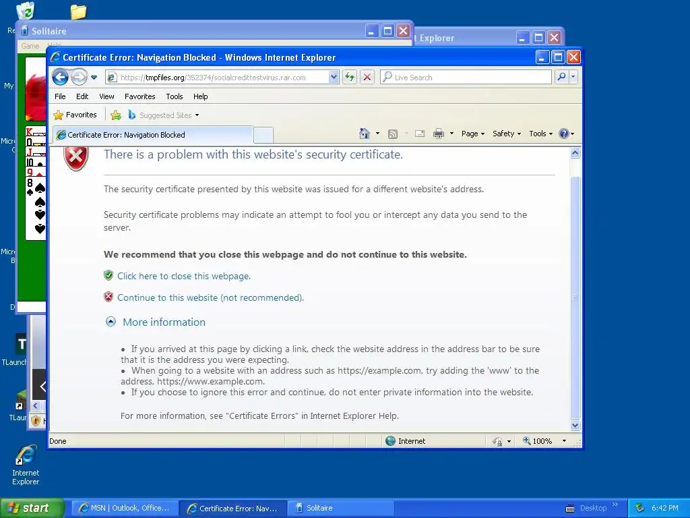Switch to Solitaire taskbar button
The width and height of the screenshot is (690, 518).
[x=340, y=509]
